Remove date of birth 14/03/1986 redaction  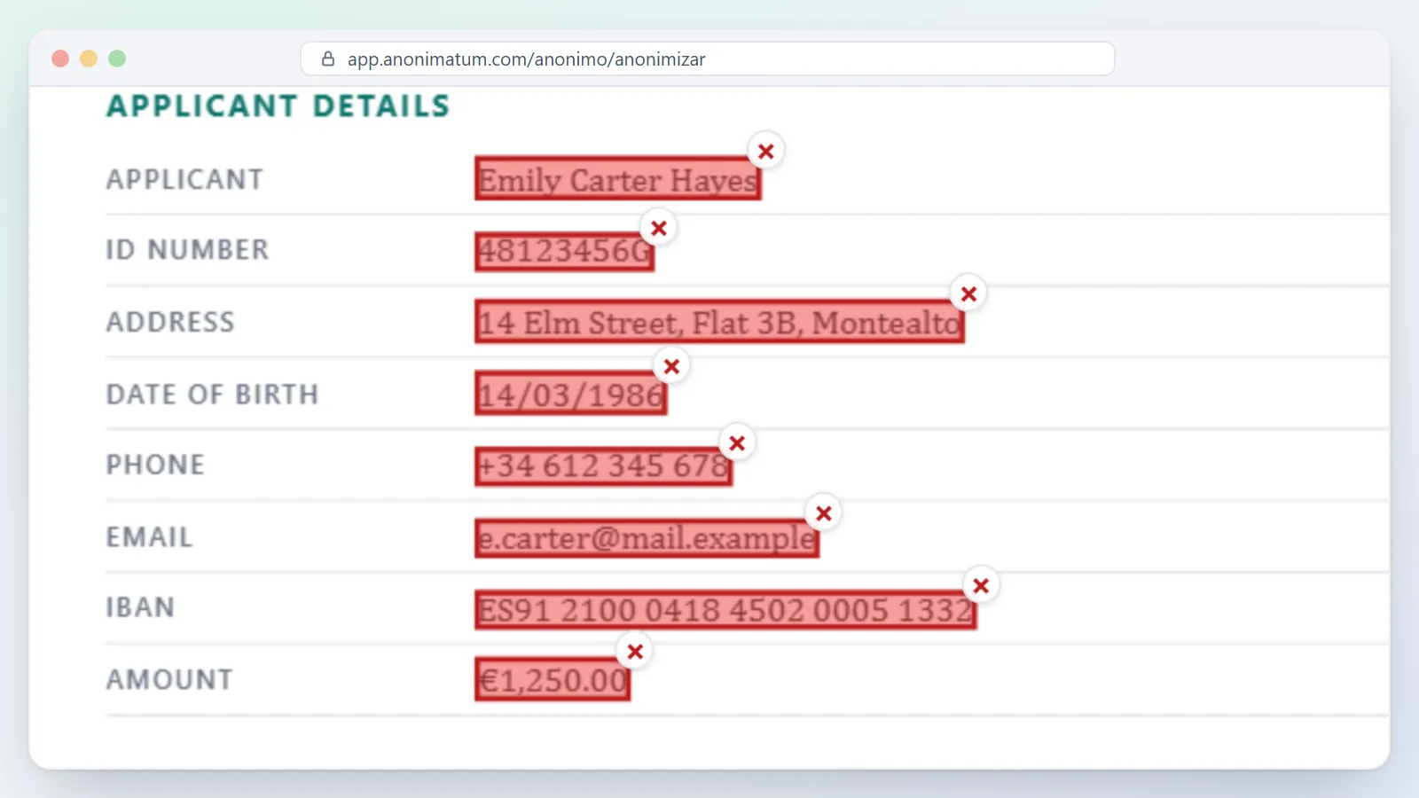pyautogui.click(x=671, y=366)
